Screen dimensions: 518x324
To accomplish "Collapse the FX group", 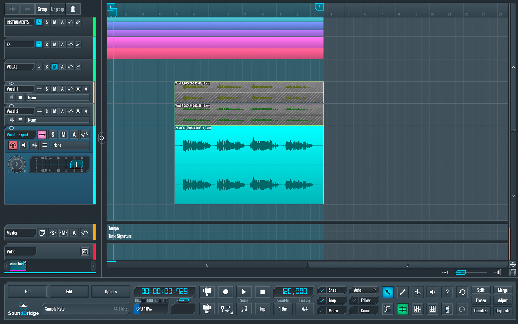I will pos(39,45).
